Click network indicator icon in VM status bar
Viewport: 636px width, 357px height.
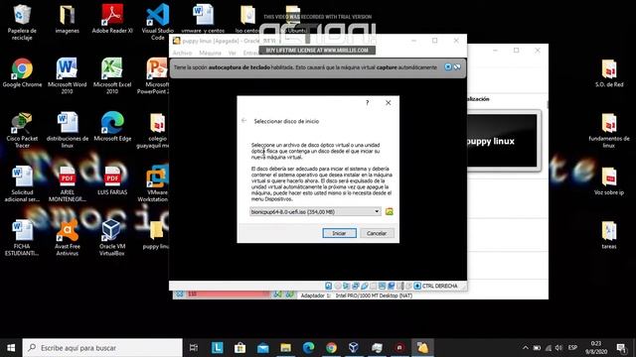pos(356,287)
